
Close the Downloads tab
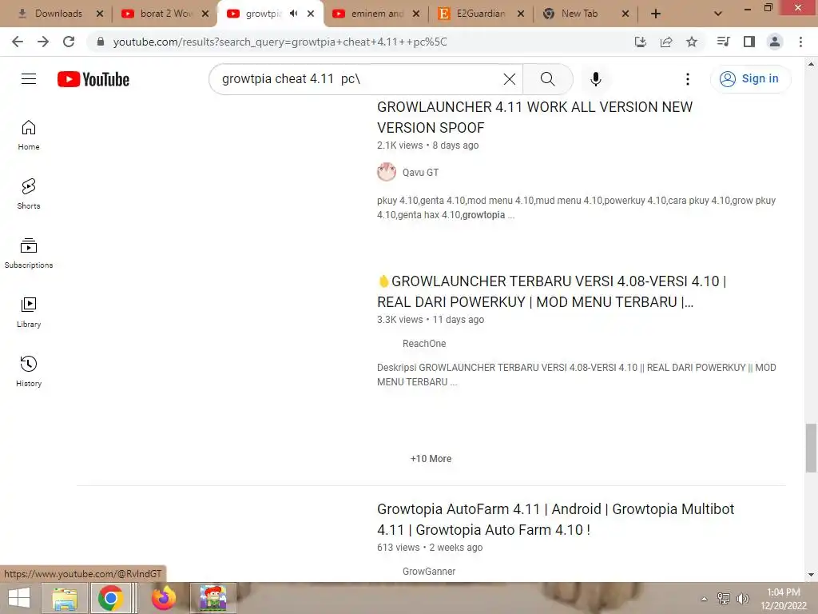pos(100,14)
